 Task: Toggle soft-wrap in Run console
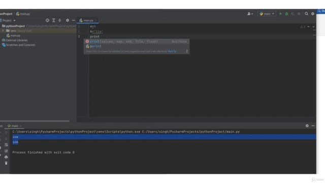pyautogui.click(x=6, y=145)
